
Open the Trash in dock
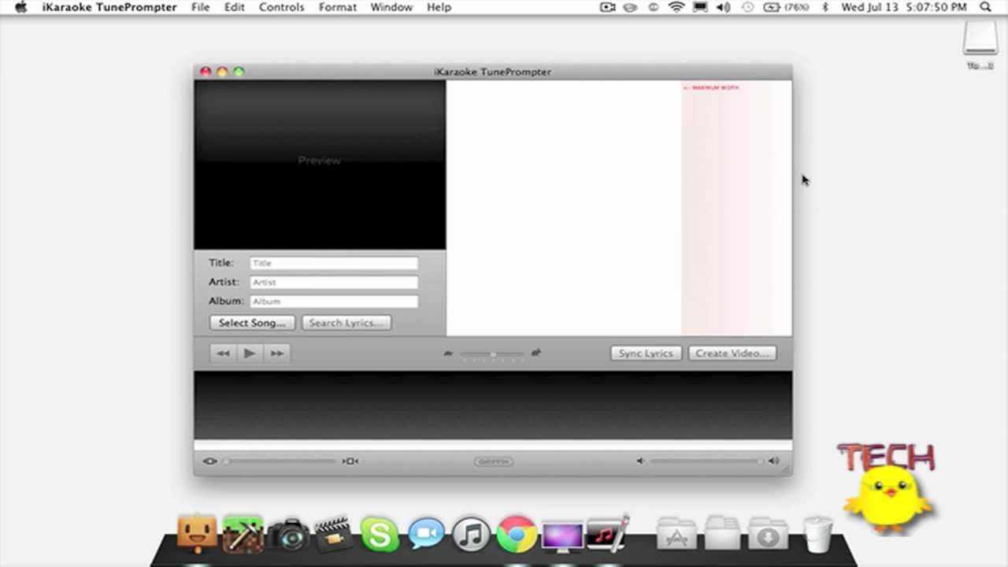pyautogui.click(x=818, y=534)
